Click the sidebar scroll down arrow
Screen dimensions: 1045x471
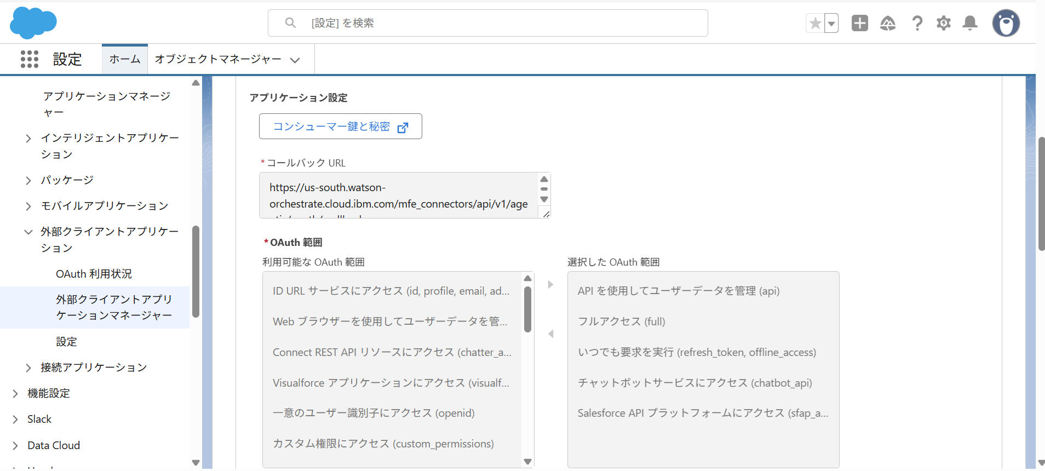196,463
